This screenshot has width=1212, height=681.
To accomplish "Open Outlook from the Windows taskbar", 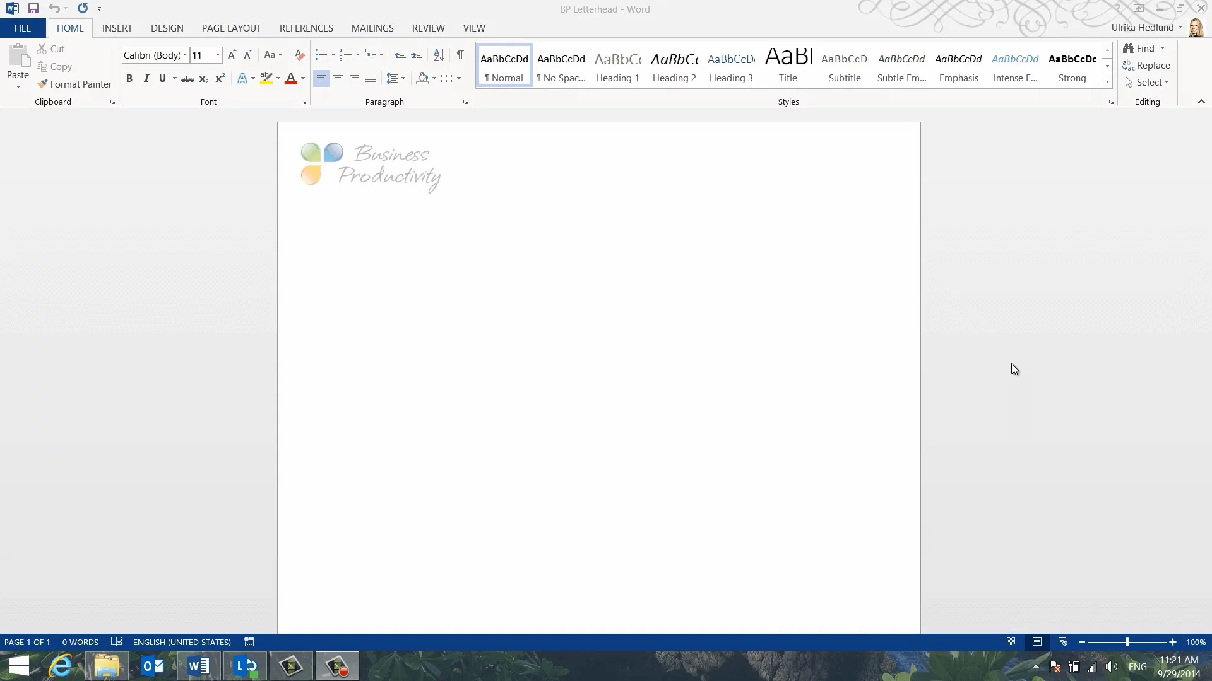I will 153,666.
